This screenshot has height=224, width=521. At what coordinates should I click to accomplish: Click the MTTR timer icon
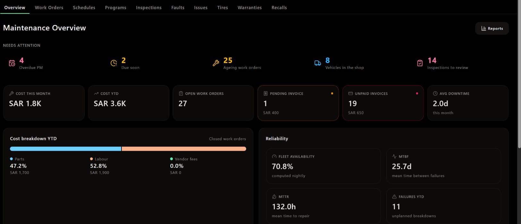(x=274, y=197)
